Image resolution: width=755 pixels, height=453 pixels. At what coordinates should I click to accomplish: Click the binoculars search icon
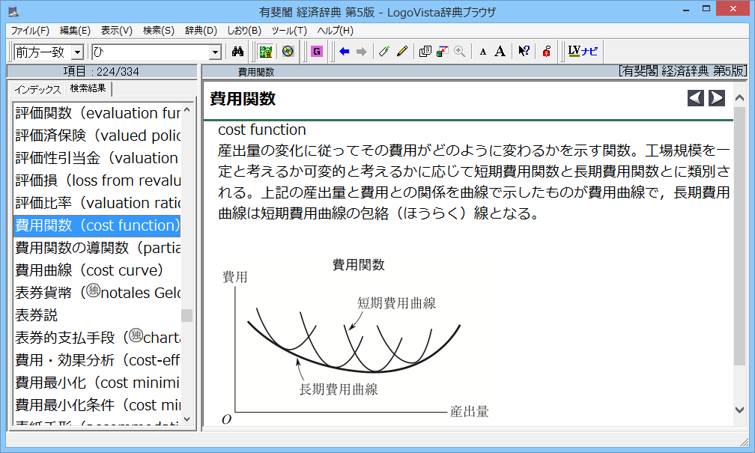pos(238,52)
